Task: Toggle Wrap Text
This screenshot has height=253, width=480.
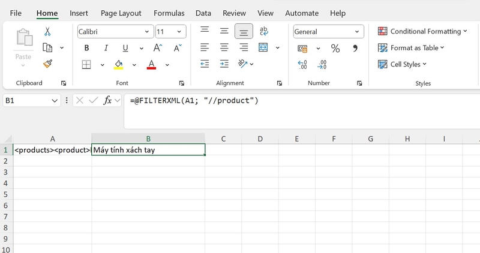Action: (x=263, y=31)
